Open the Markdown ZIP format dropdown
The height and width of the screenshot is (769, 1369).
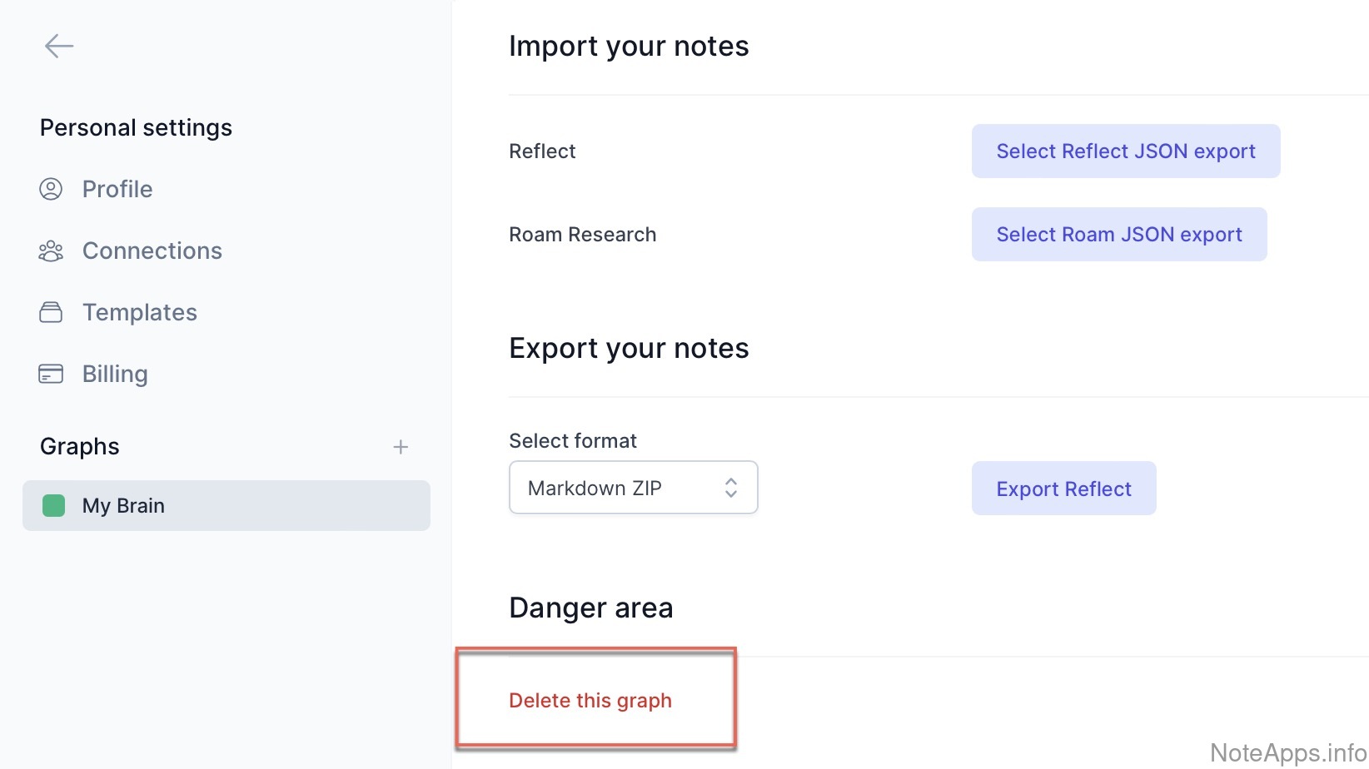point(633,488)
